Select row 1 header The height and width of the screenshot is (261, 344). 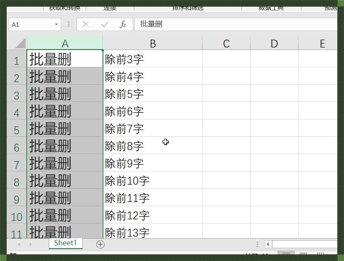tap(17, 59)
